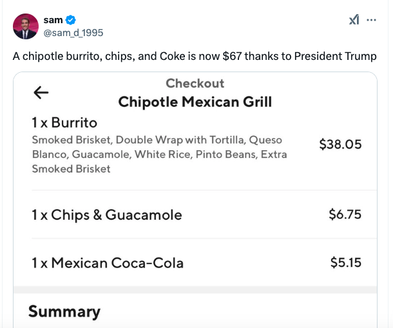Click the gray divider bar above Summary
Viewport: 393px width, 328px height.
pyautogui.click(x=195, y=289)
